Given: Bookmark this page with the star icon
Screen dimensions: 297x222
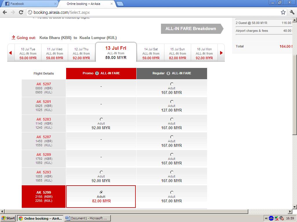Looking at the screenshot, I should pyautogui.click(x=283, y=12).
